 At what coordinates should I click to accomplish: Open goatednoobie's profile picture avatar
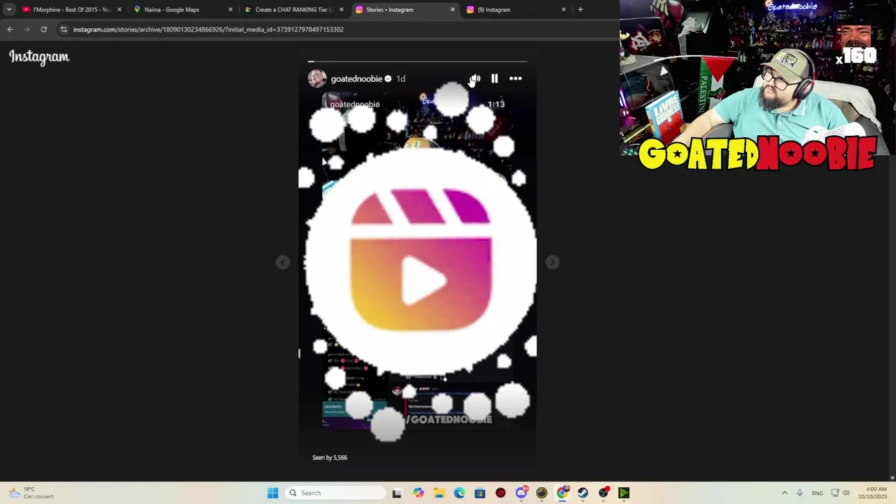[317, 78]
